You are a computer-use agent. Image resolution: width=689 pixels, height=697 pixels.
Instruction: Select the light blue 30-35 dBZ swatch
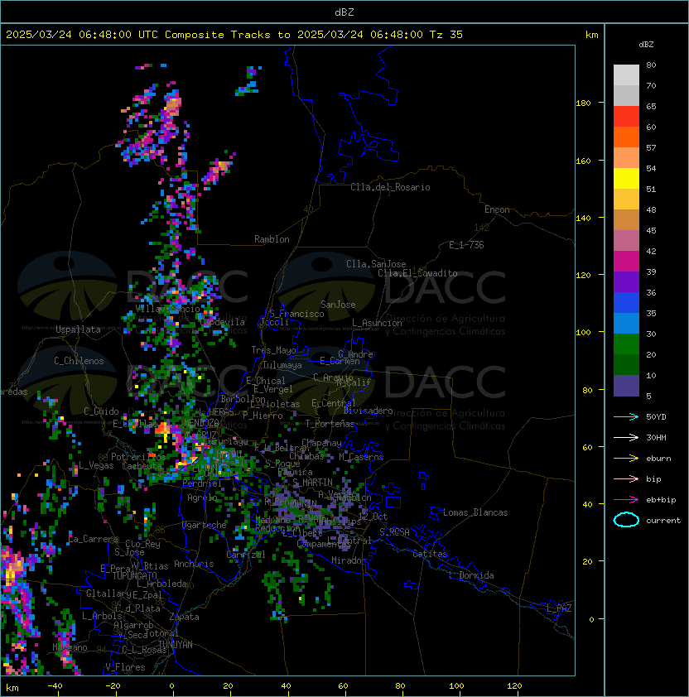click(626, 323)
